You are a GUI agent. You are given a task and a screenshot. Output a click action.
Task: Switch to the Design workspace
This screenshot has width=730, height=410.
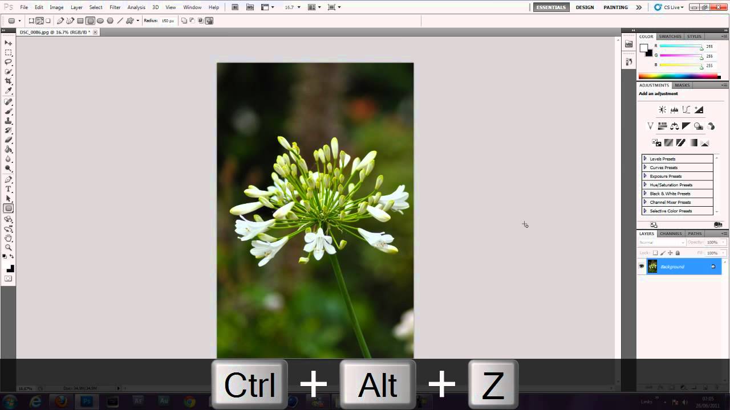[585, 7]
